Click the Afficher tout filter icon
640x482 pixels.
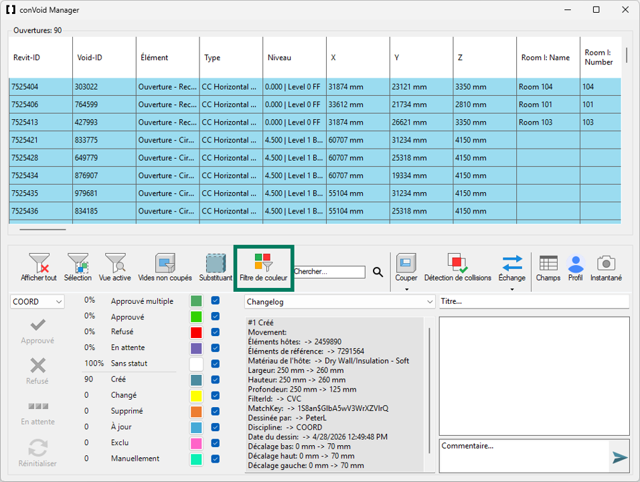coord(39,263)
